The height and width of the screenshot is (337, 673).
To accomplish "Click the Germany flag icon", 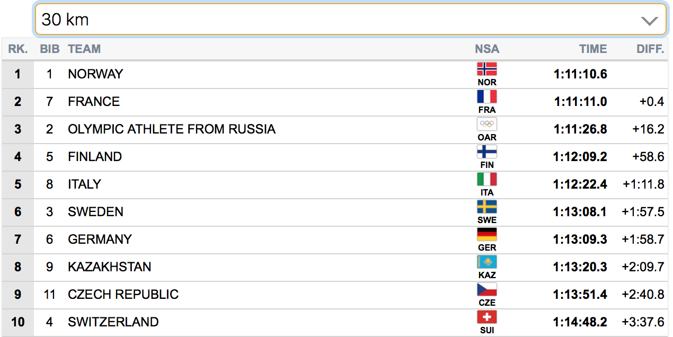I will coord(486,234).
